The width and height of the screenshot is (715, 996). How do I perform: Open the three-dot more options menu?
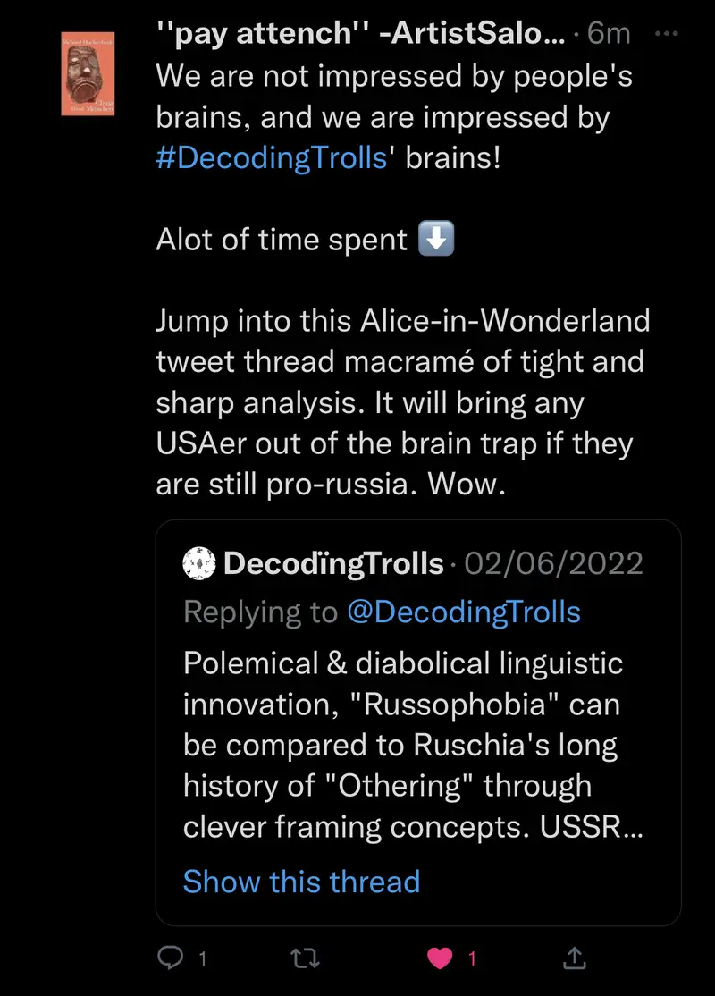pyautogui.click(x=668, y=34)
